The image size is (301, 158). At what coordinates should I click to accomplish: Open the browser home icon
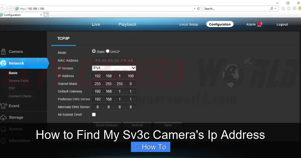[283, 9]
